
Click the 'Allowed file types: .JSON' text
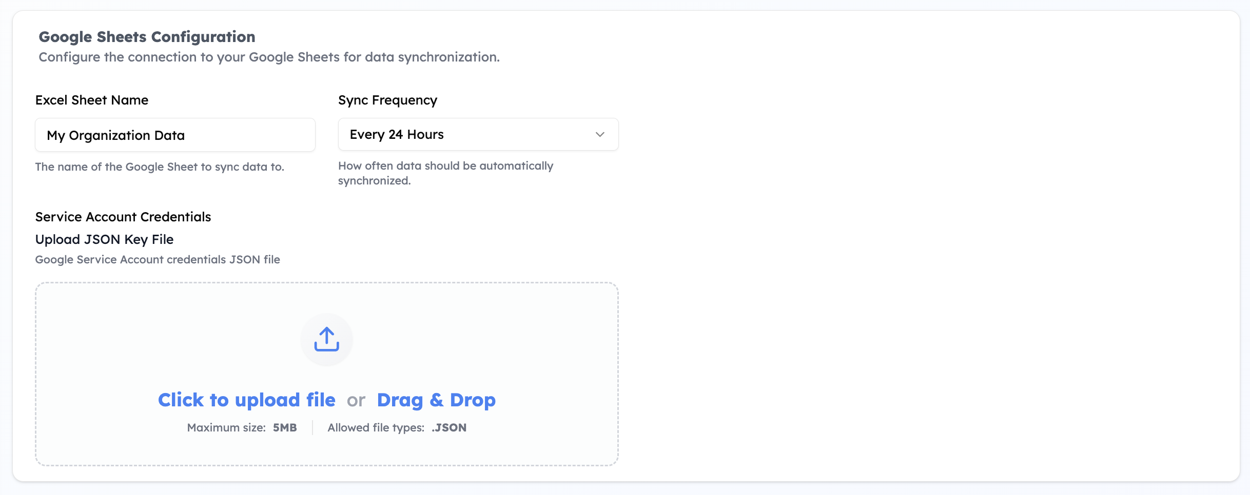tap(397, 428)
